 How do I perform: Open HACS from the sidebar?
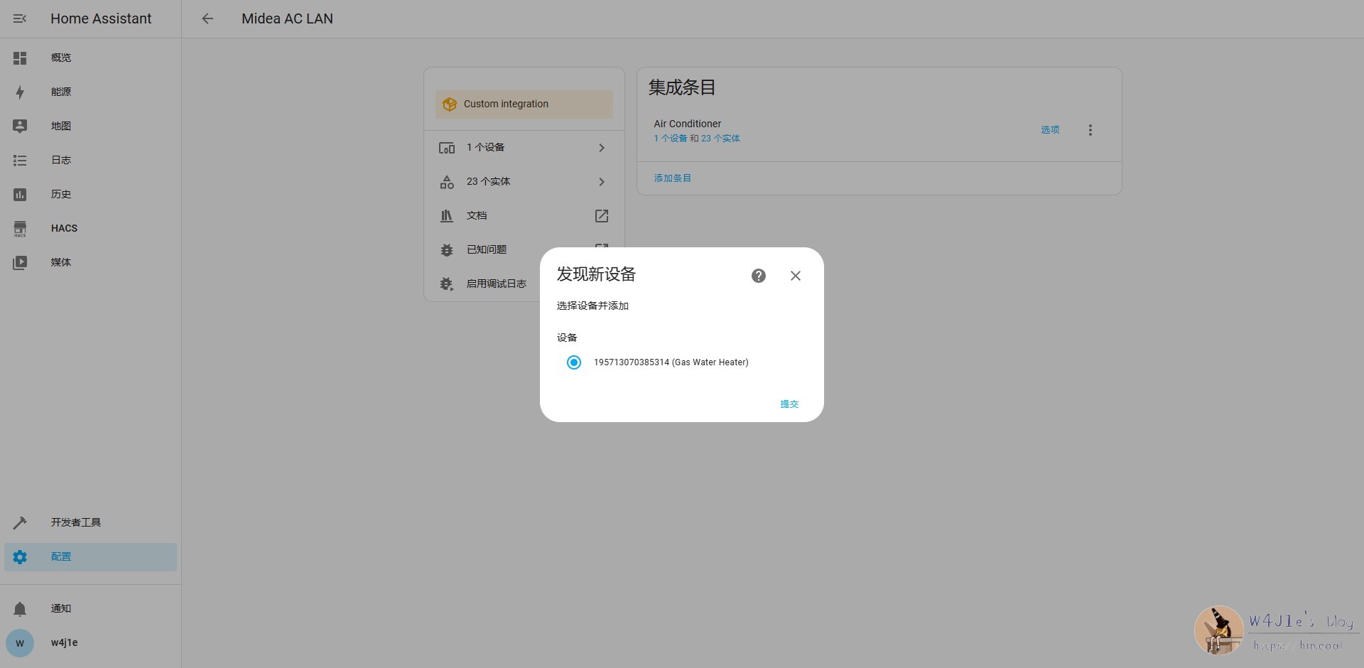click(x=20, y=227)
